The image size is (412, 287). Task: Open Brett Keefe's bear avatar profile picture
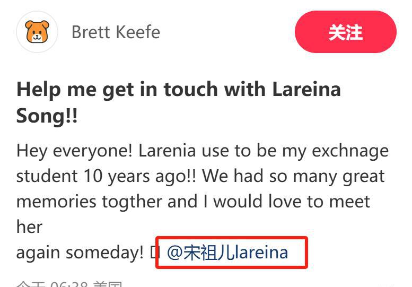37,32
